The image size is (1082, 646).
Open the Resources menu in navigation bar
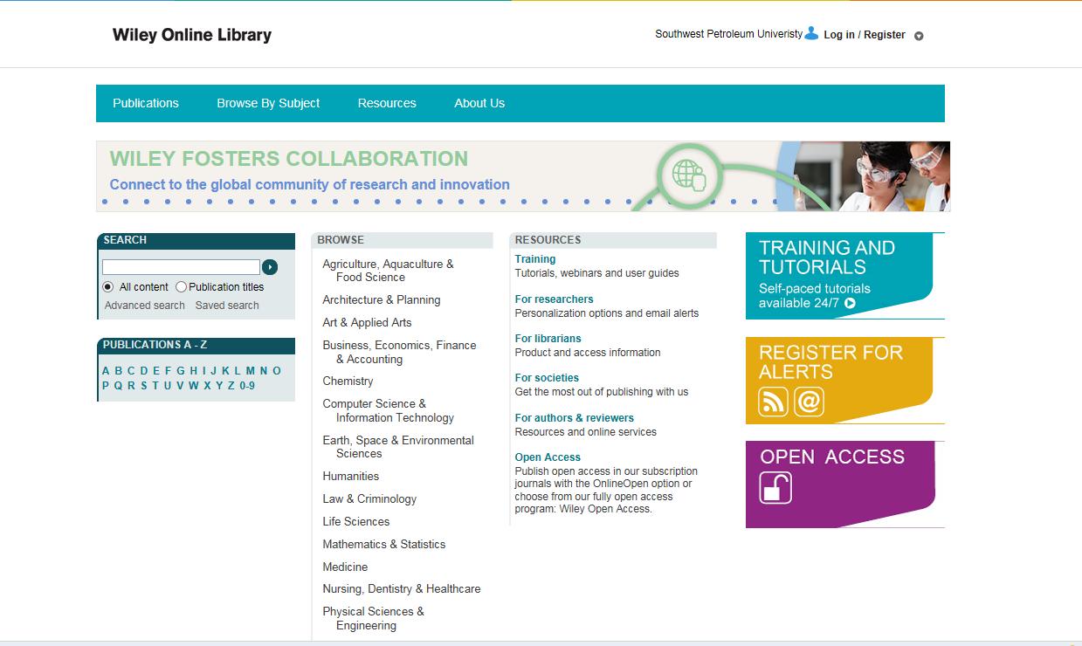[387, 103]
